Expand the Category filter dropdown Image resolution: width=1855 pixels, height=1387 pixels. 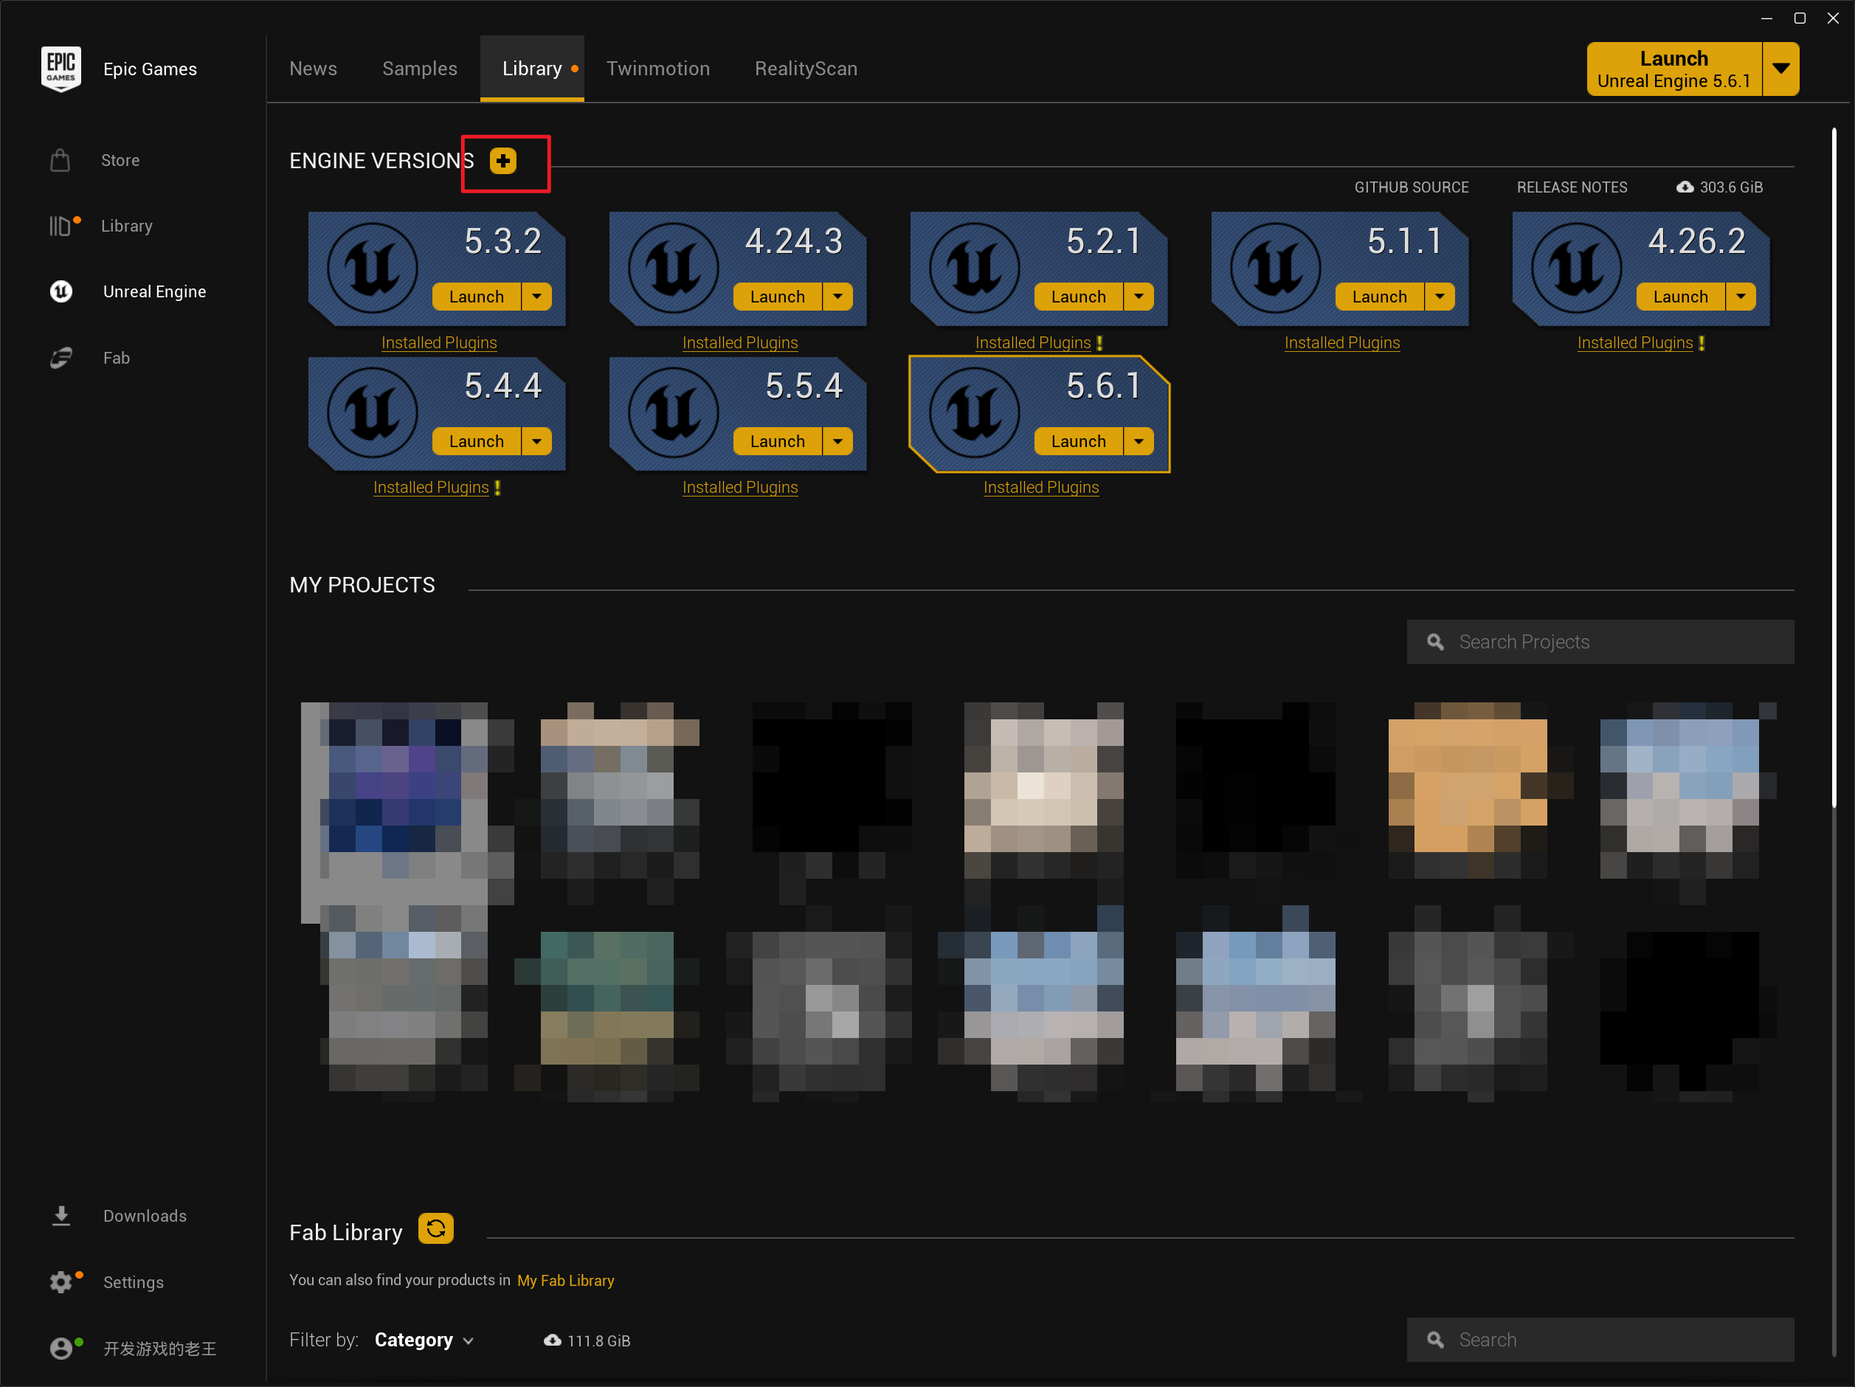click(x=424, y=1340)
